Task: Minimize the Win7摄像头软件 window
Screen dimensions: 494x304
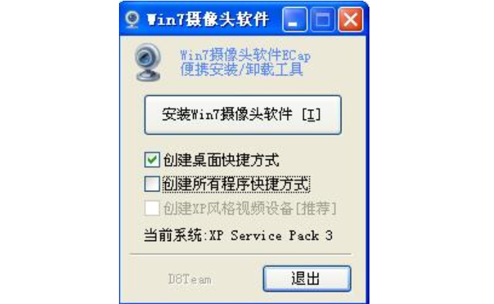Action: click(x=295, y=20)
